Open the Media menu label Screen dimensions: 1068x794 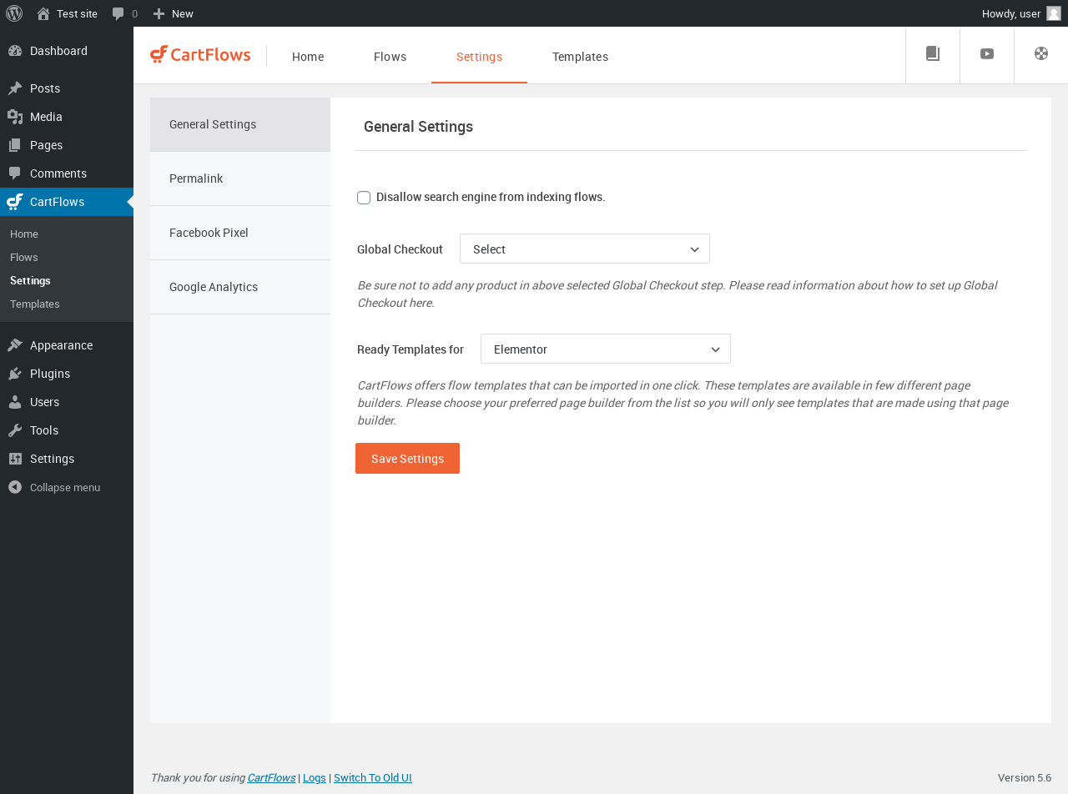coord(46,117)
